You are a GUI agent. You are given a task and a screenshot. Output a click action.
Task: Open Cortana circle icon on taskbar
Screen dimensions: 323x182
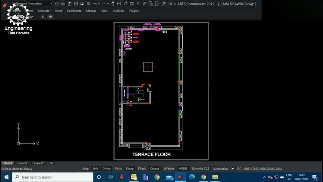(99, 177)
